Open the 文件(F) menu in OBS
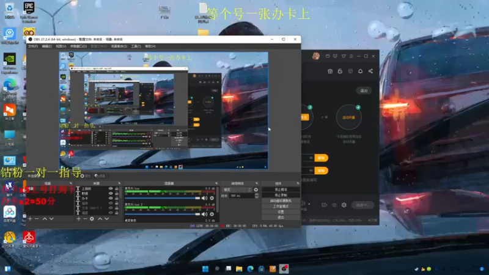This screenshot has width=489, height=275. (33, 46)
